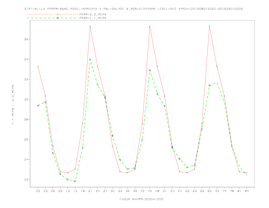Image resolution: width=269 pixels, height=208 pixels.
Task: Click the x-axis tick label 54
Action: point(172,191)
